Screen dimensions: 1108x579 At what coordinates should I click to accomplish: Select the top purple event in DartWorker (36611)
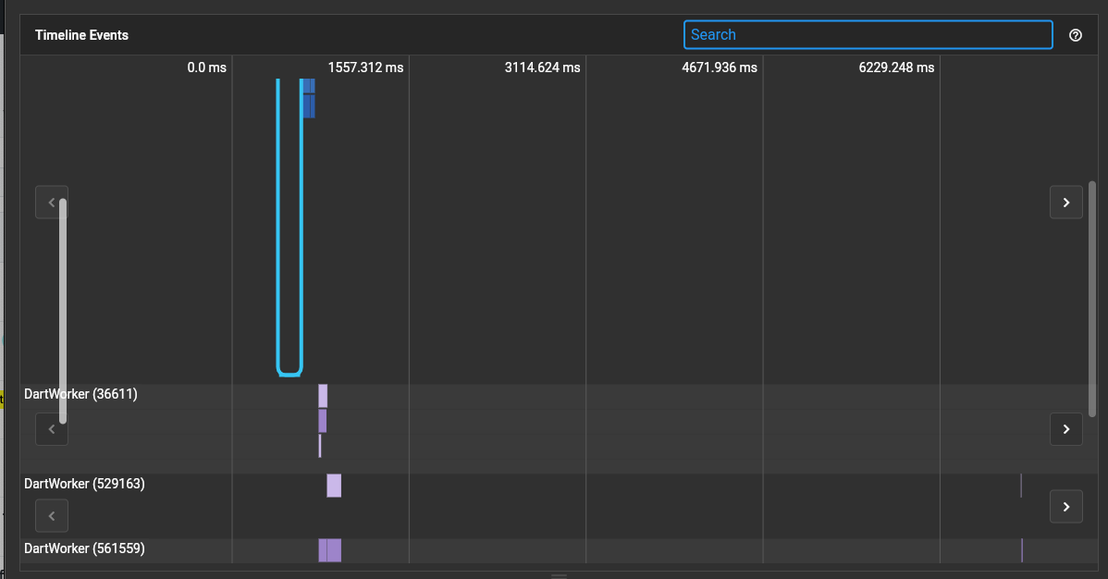click(x=322, y=395)
